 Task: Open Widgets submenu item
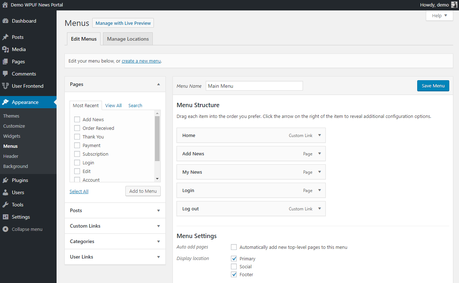point(12,136)
